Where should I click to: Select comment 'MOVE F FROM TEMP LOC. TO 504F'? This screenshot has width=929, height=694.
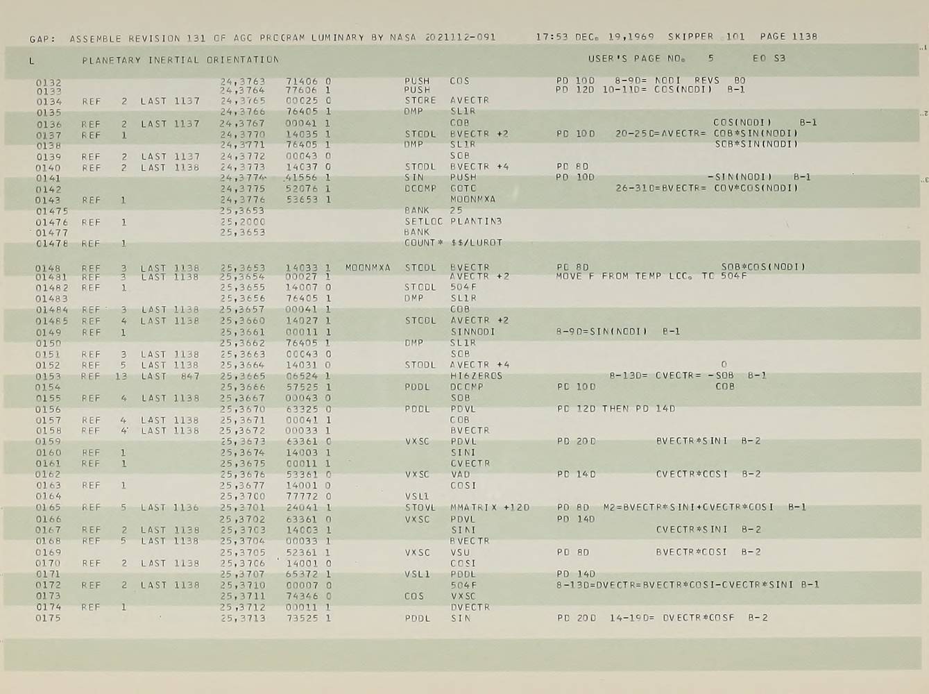[x=651, y=276]
